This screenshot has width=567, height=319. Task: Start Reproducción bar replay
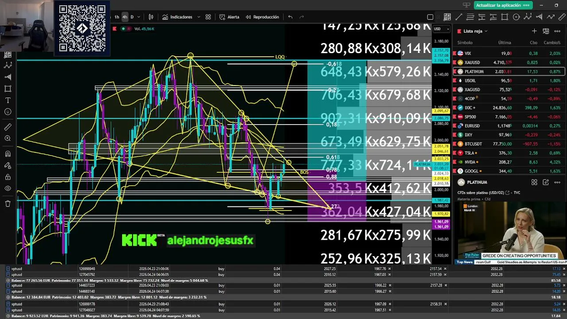click(262, 17)
